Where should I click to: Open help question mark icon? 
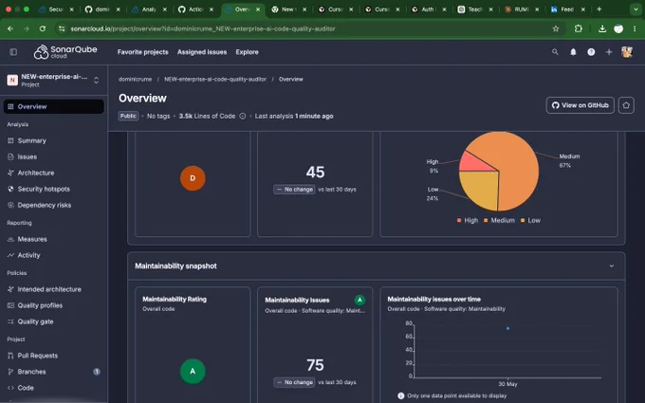point(591,52)
